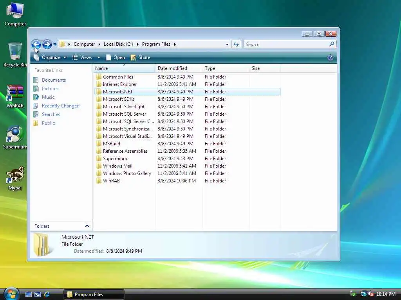Click the Views button

(82, 57)
